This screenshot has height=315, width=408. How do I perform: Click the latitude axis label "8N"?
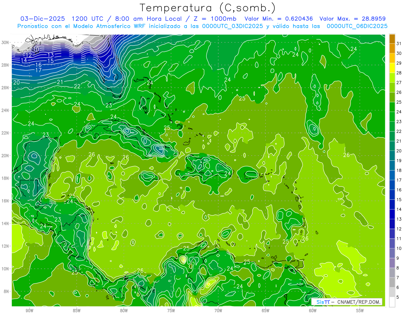(6, 292)
